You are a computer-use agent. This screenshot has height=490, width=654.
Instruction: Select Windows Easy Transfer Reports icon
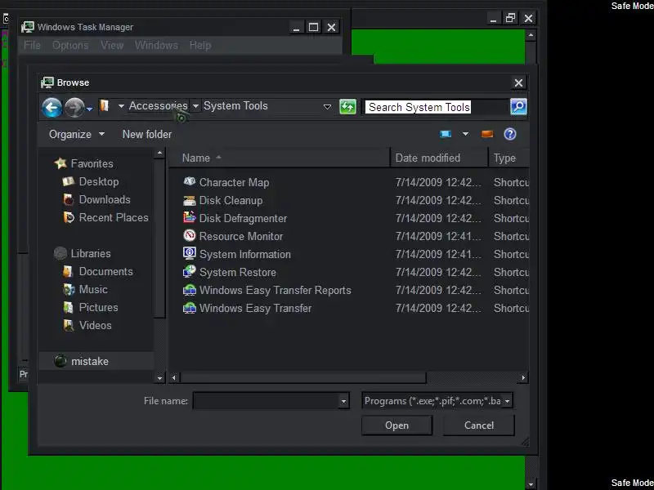190,290
